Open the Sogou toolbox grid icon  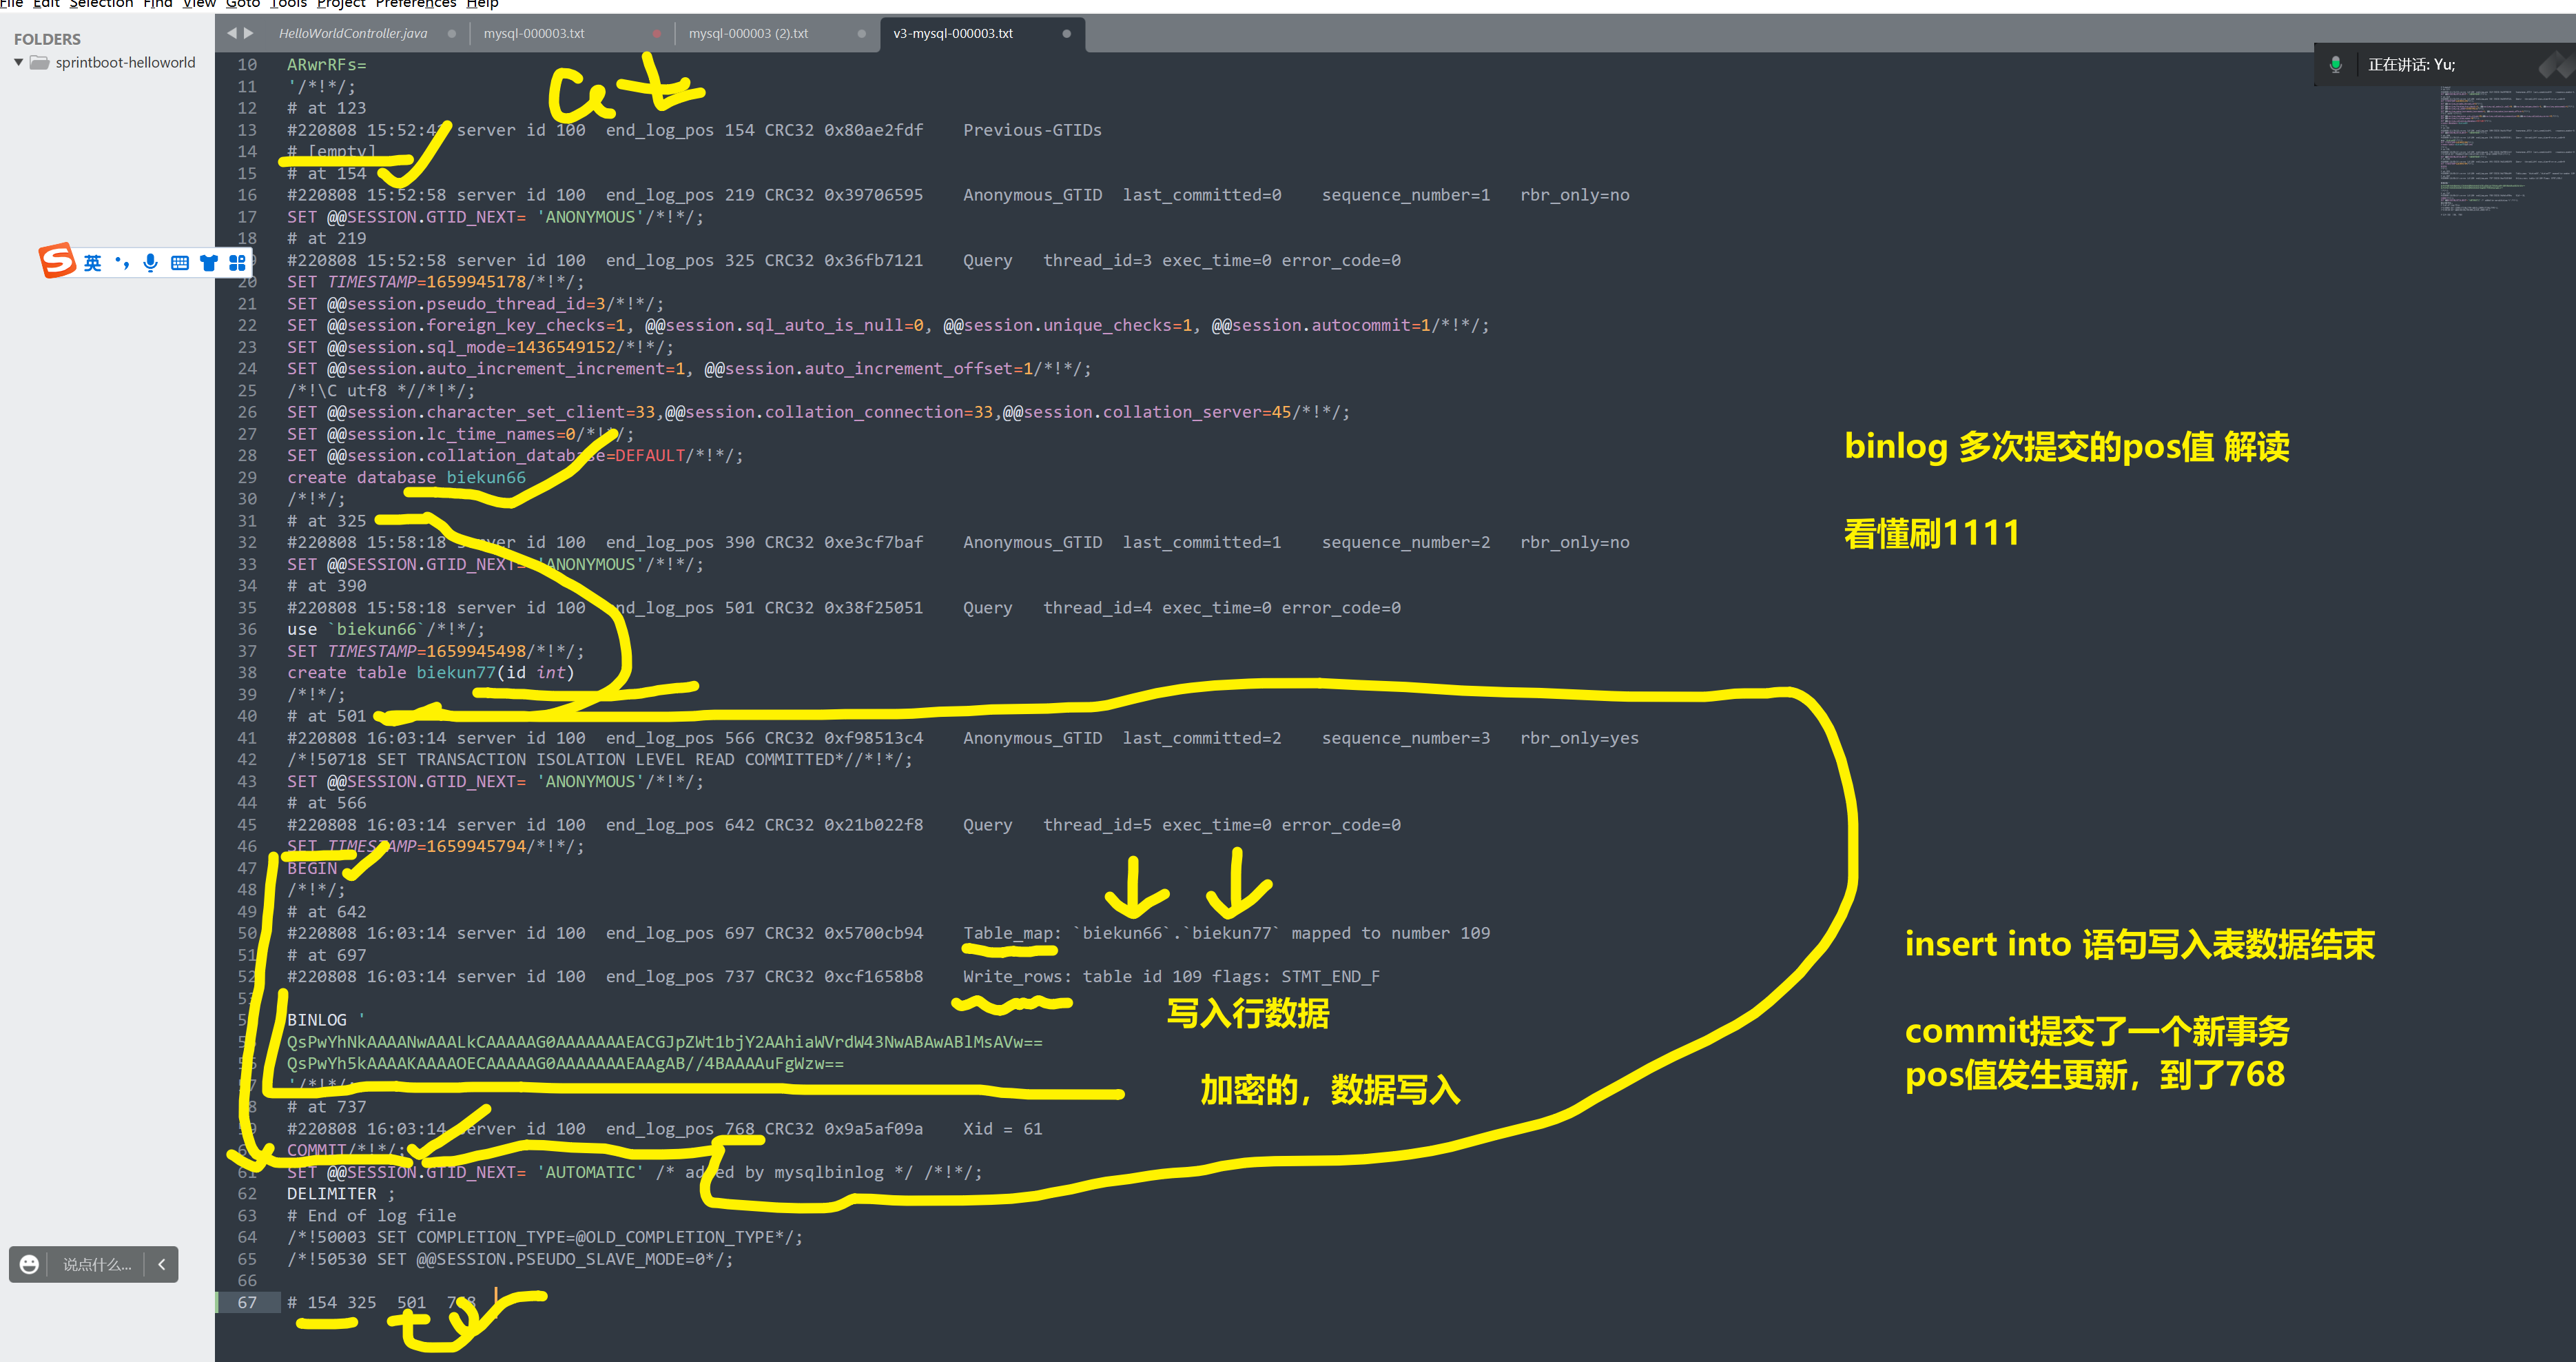[x=237, y=263]
